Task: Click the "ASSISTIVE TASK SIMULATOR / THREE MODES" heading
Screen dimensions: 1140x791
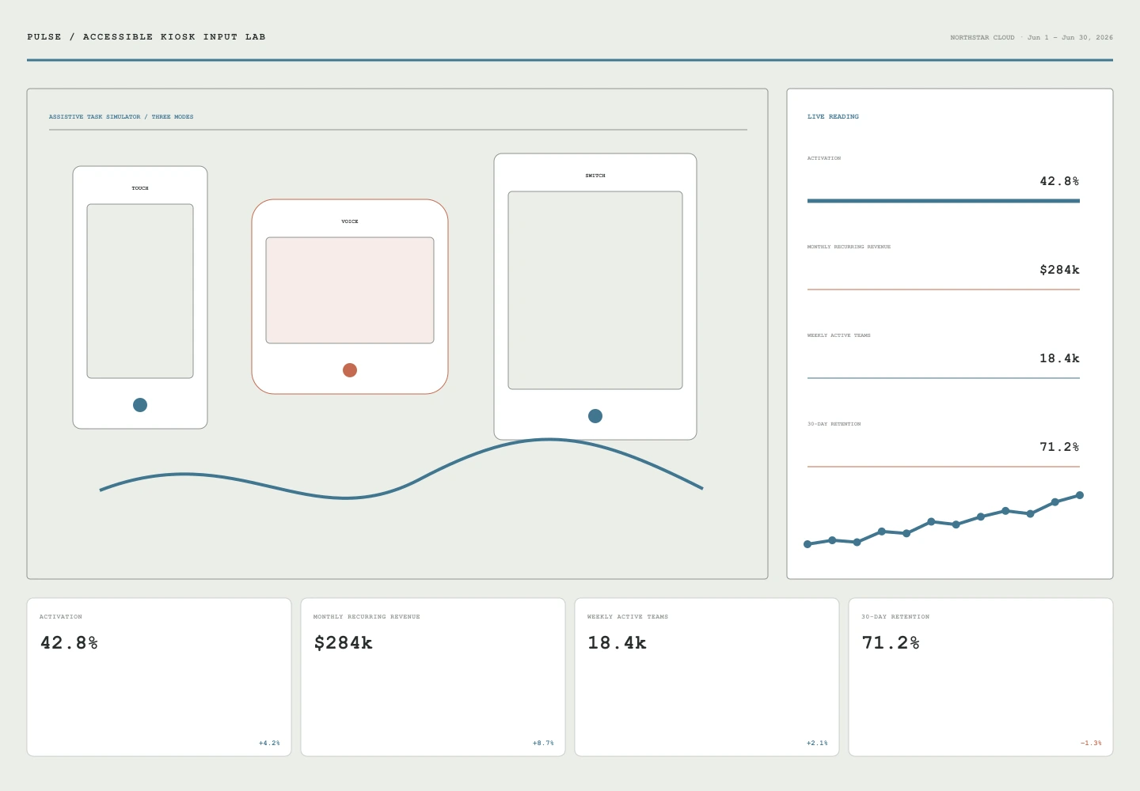Action: [121, 117]
